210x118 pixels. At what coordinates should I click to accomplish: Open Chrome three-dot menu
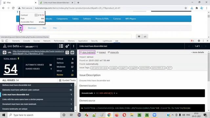(x=207, y=8)
